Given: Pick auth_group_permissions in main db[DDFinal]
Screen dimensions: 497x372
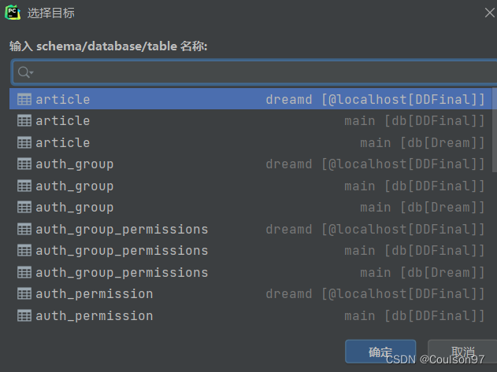Looking at the screenshot, I should [251, 250].
